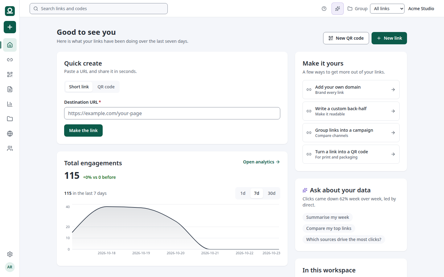Click the Make the link button

83,130
